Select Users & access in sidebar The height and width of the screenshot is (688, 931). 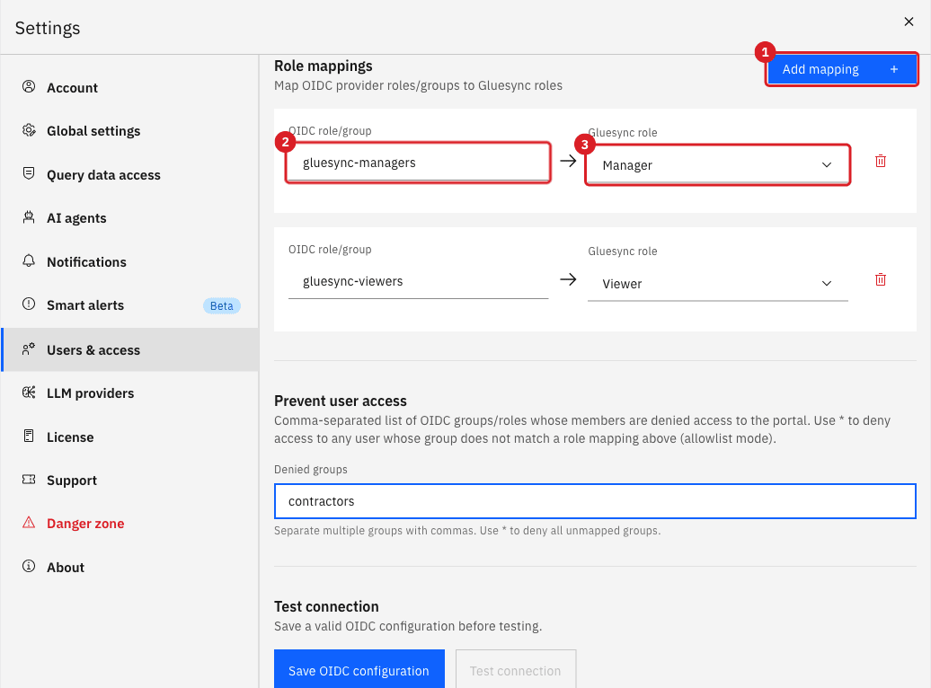click(x=130, y=349)
